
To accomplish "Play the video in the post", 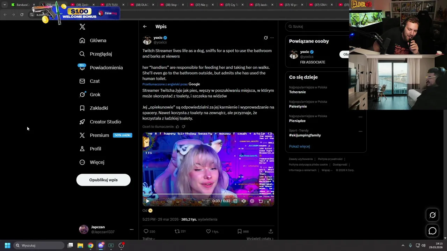I will pos(148,201).
